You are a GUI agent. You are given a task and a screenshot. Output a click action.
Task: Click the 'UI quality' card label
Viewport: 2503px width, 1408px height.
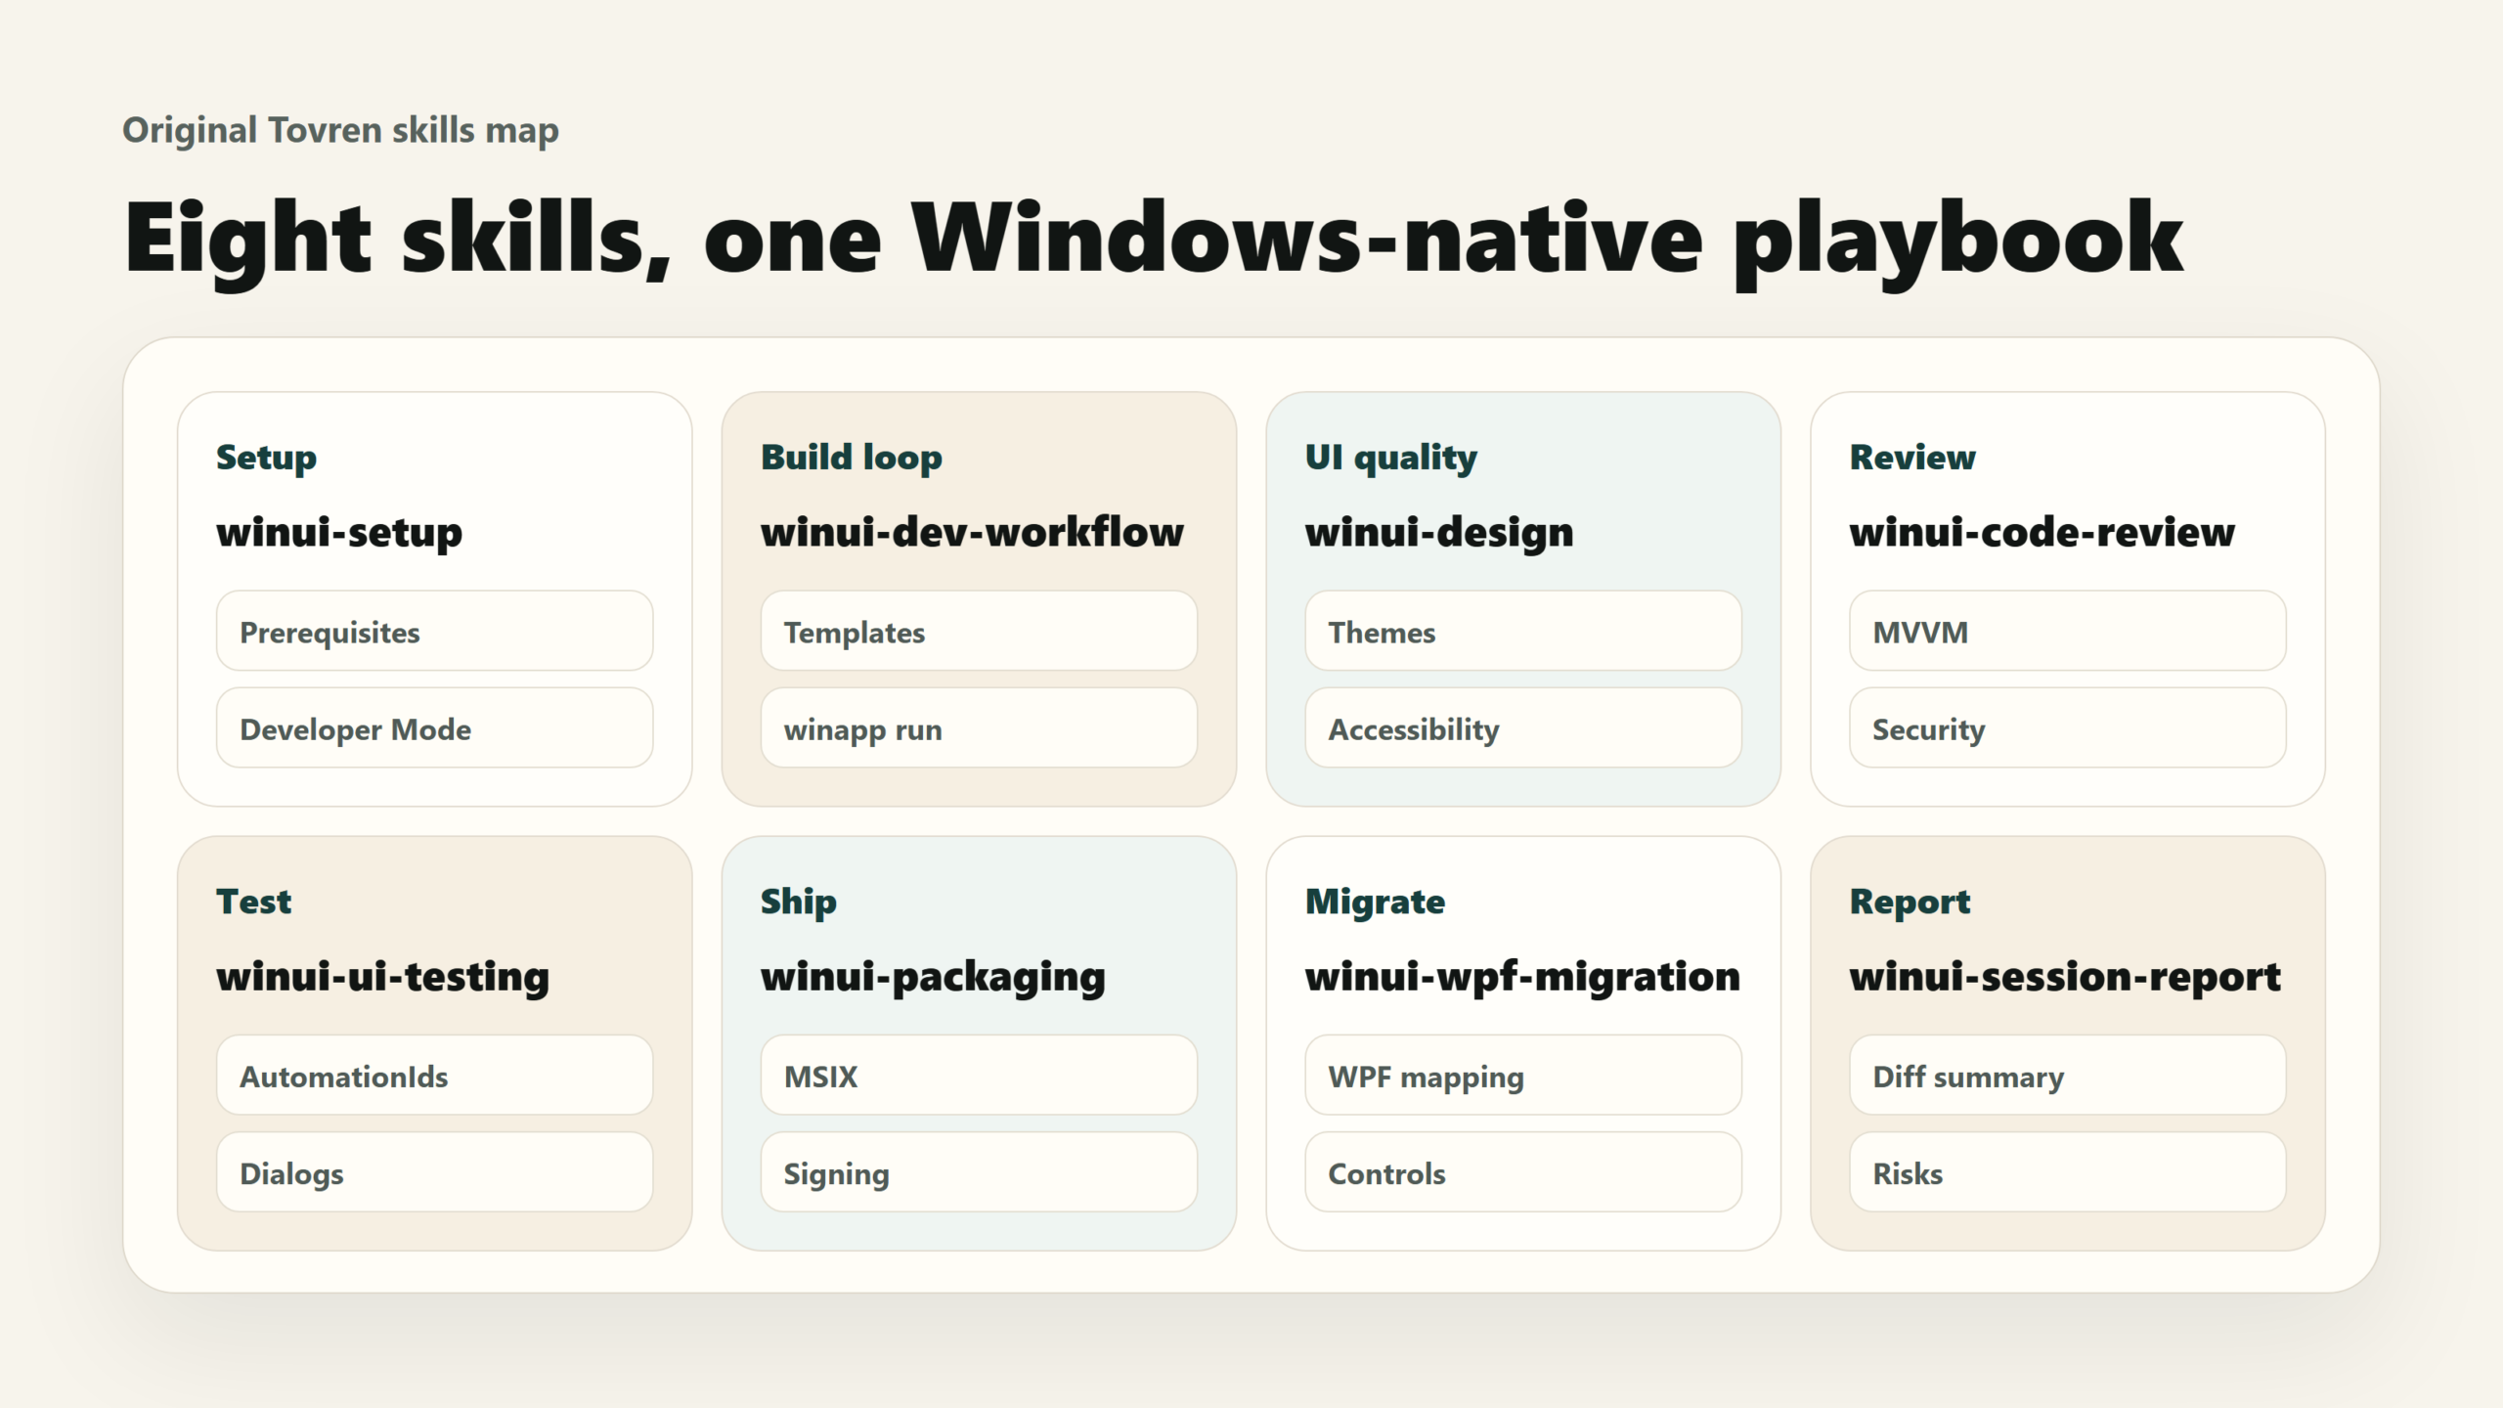click(x=1391, y=458)
